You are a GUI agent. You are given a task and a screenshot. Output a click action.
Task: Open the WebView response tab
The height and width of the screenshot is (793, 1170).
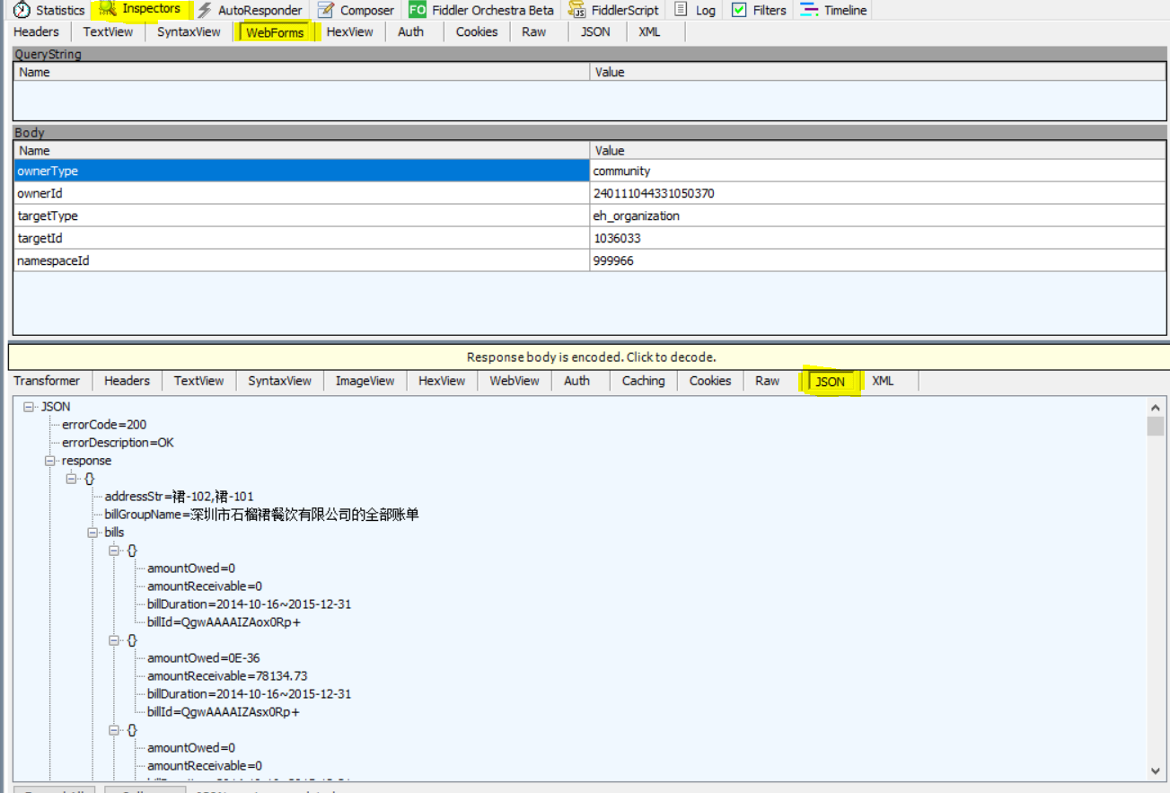pos(515,381)
